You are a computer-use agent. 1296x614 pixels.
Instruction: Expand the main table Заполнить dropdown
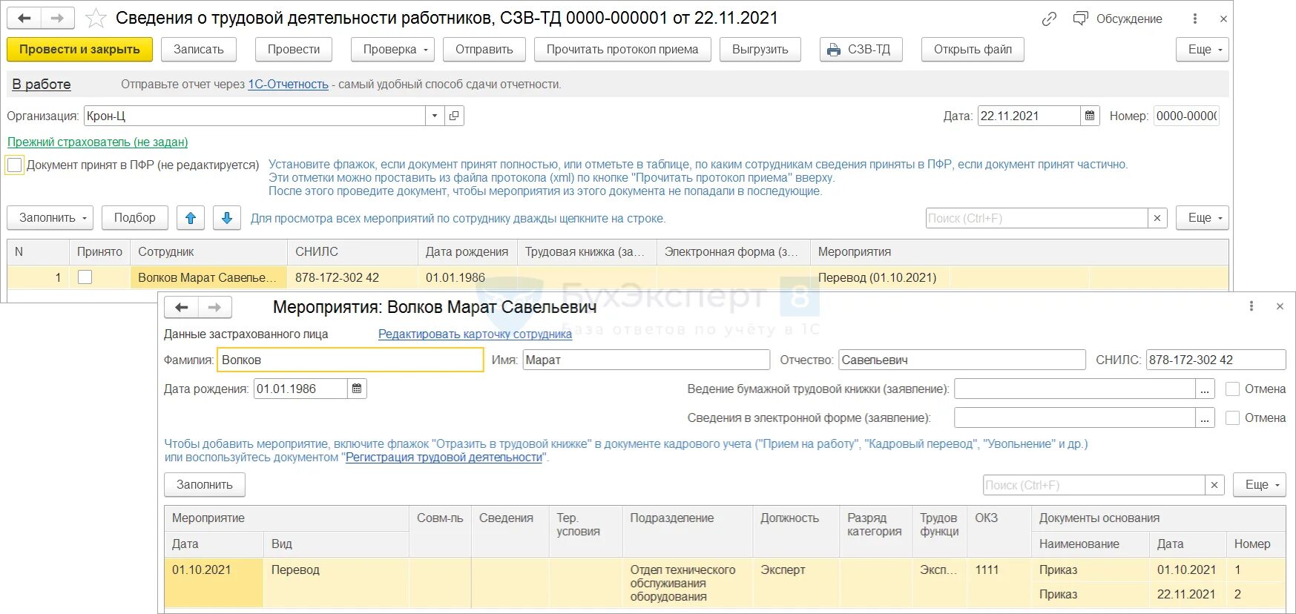tap(50, 218)
